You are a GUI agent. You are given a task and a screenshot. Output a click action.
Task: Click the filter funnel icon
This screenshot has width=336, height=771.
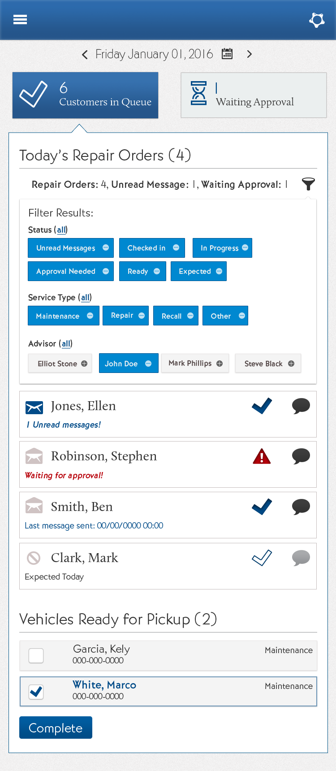[308, 184]
